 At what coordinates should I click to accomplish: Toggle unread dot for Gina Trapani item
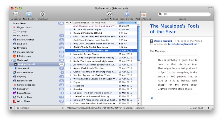pyautogui.click(x=71, y=37)
